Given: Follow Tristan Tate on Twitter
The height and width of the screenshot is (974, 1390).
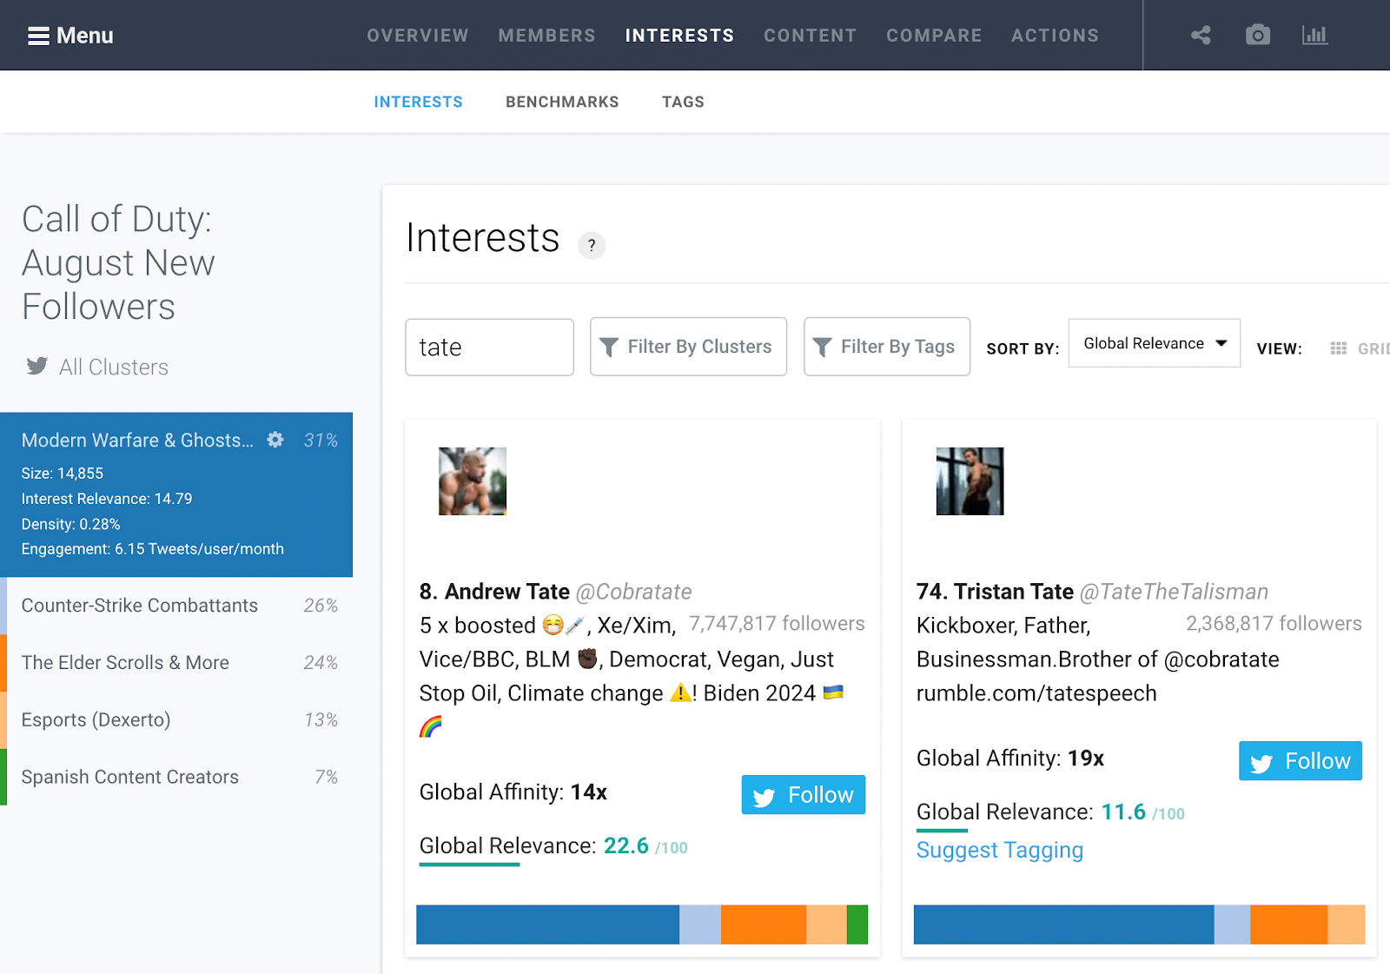Looking at the screenshot, I should pos(1300,761).
